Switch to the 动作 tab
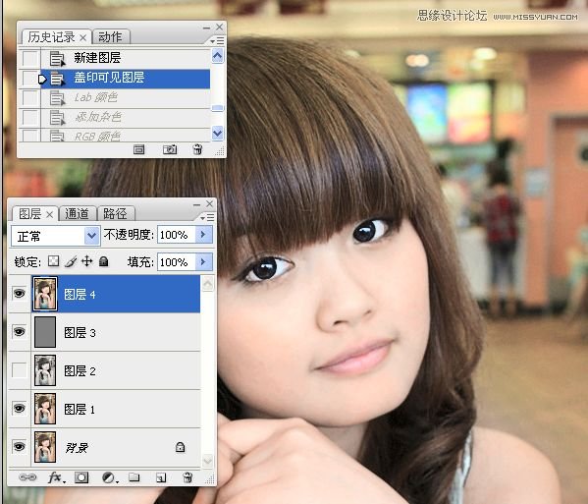Viewport: 588px width, 504px height. point(110,36)
